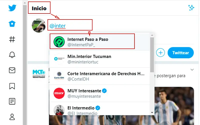Open the Home icon in sidebar
Viewport: 200px width, 125px height.
point(12,23)
